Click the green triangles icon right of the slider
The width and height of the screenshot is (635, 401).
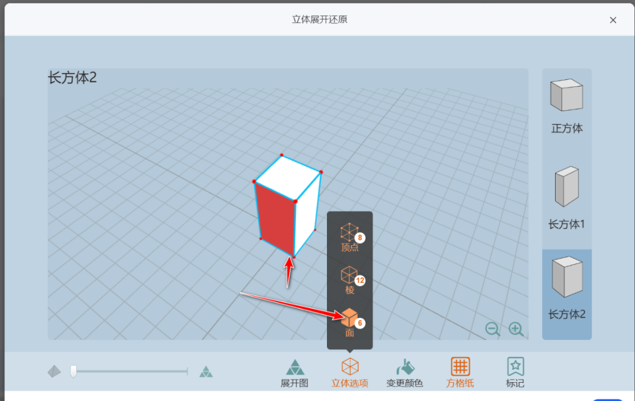click(205, 371)
